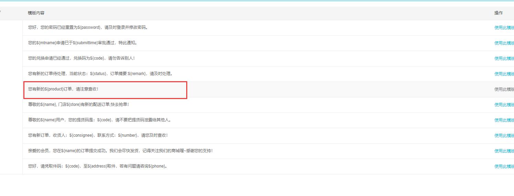
Task: Use the template with ${consignee} and ${number}
Action: [504, 136]
